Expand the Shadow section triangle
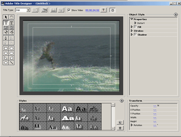The width and height of the screenshot is (181, 137). pyautogui.click(x=132, y=35)
